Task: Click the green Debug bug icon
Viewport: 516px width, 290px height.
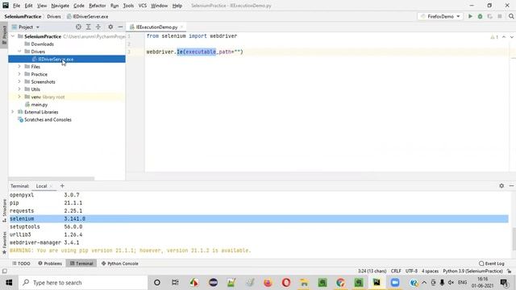Action: (481, 16)
